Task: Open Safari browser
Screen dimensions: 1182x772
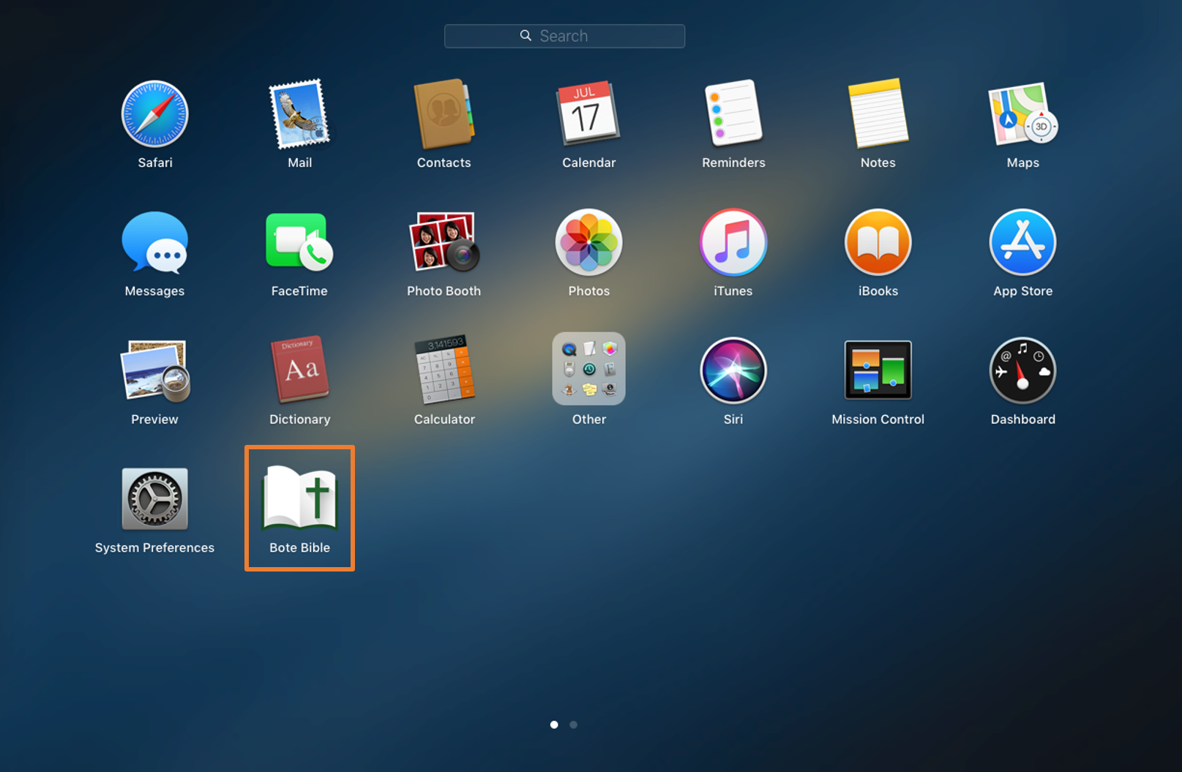Action: 154,114
